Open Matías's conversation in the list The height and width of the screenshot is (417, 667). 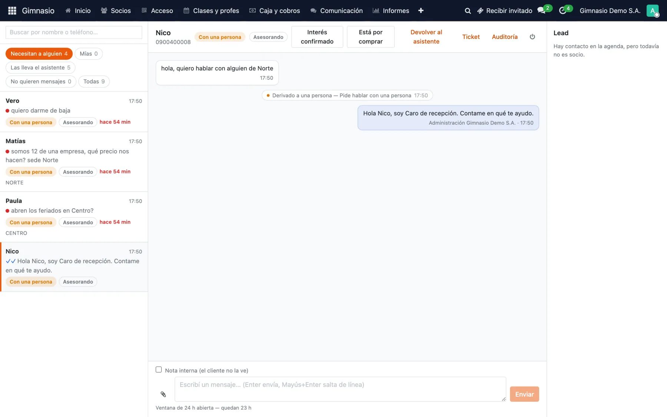74,162
